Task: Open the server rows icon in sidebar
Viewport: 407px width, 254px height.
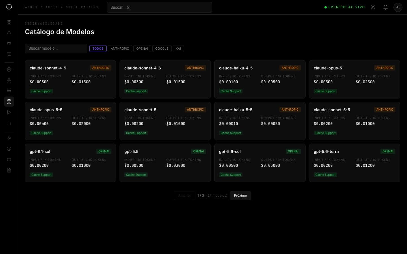Action: (x=9, y=91)
